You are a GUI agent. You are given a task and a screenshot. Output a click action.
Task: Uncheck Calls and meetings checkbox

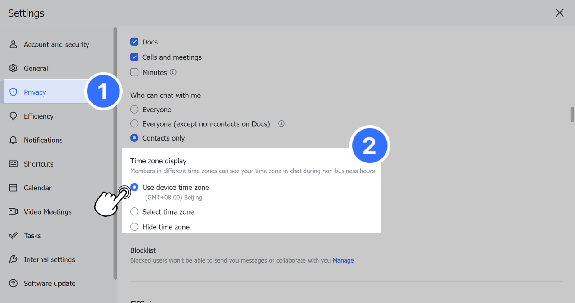134,57
